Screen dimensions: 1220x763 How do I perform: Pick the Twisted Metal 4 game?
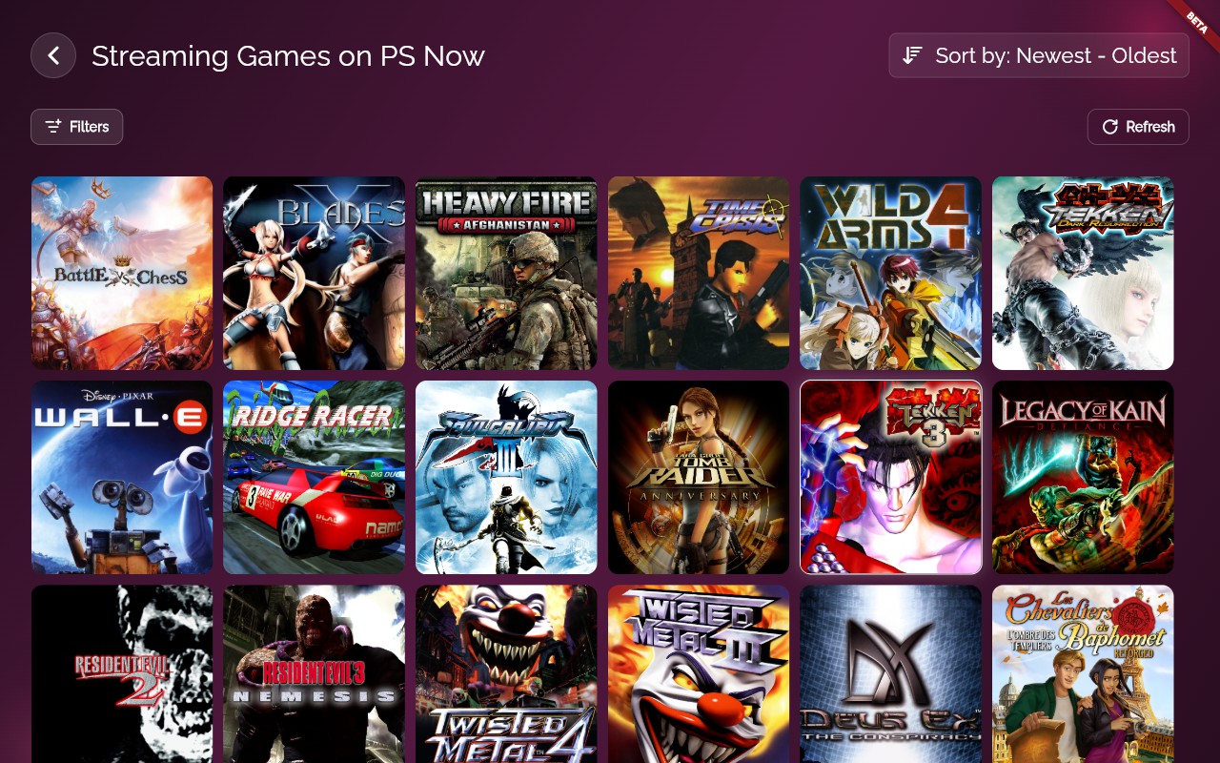(x=506, y=674)
